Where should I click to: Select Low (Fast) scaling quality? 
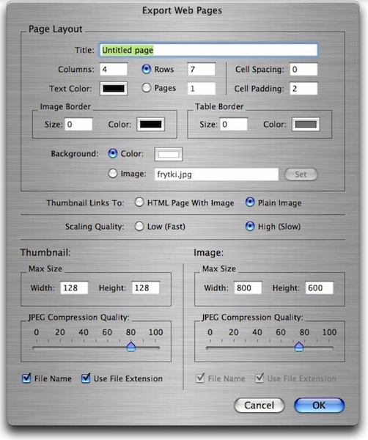(x=139, y=226)
